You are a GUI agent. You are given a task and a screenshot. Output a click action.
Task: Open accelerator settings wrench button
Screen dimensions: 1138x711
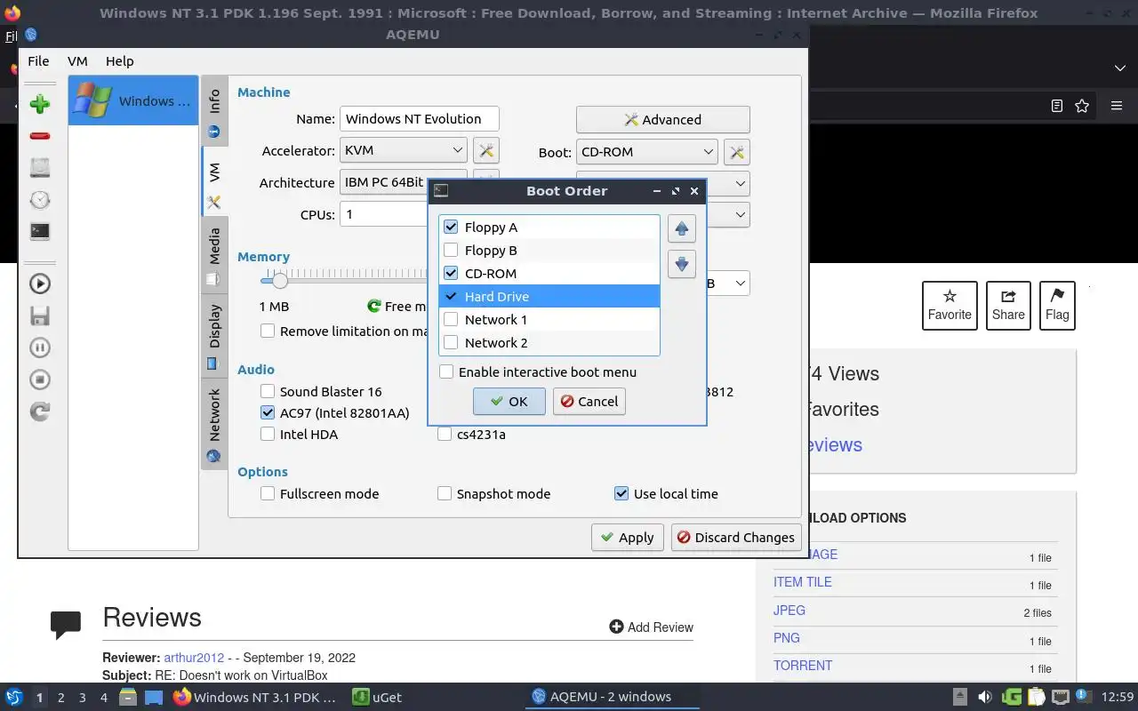click(x=485, y=151)
